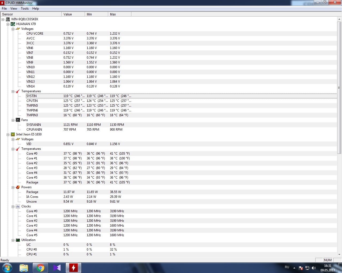
Task: Collapse the Powers group
Action: [13, 187]
